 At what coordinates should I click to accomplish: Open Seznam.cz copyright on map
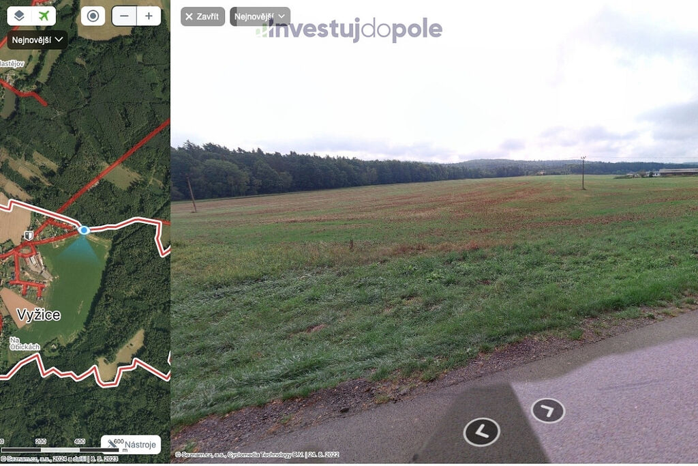(x=59, y=458)
